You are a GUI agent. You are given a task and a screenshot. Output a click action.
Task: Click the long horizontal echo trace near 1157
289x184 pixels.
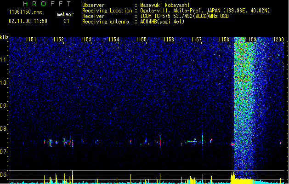click(x=192, y=141)
